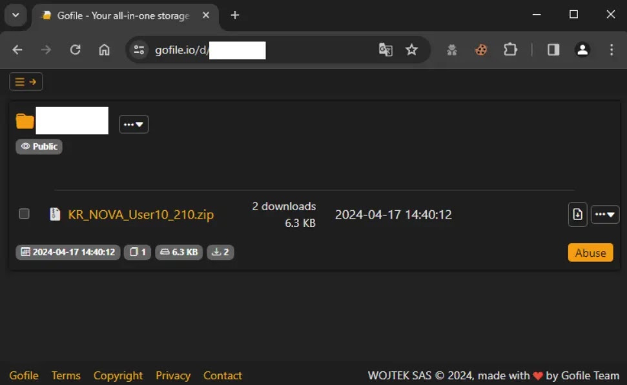The width and height of the screenshot is (627, 385).
Task: Open the tab search chevron dropdown
Action: tap(15, 15)
